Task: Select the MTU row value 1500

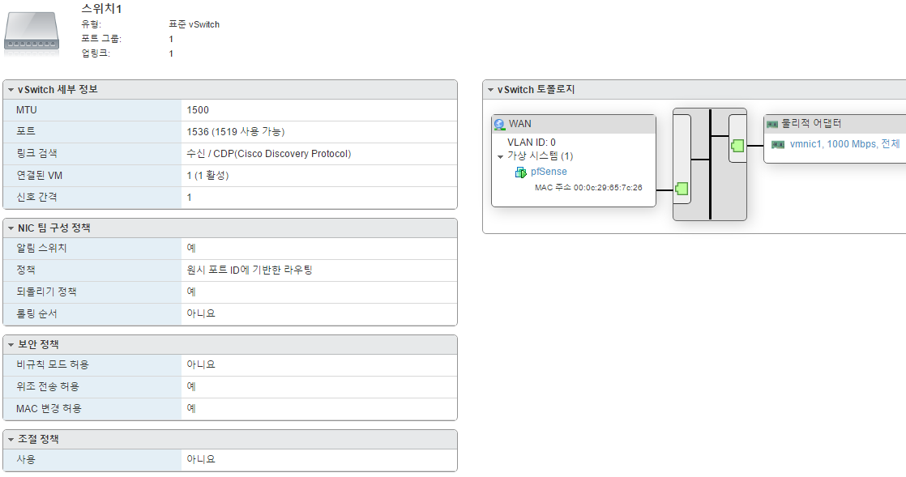Action: [198, 110]
